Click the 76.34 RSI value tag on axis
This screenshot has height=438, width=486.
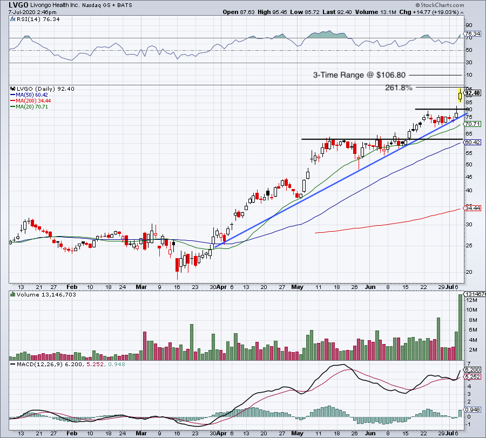(x=473, y=33)
